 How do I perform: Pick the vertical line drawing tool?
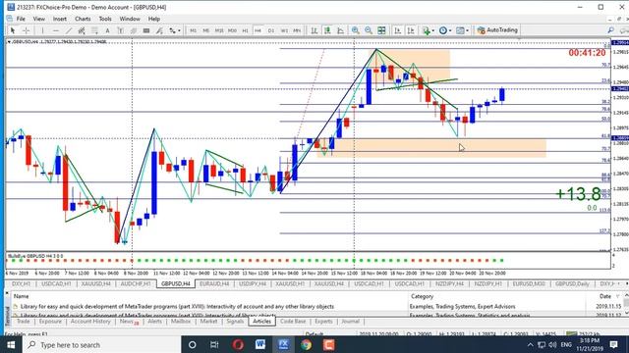42,30
